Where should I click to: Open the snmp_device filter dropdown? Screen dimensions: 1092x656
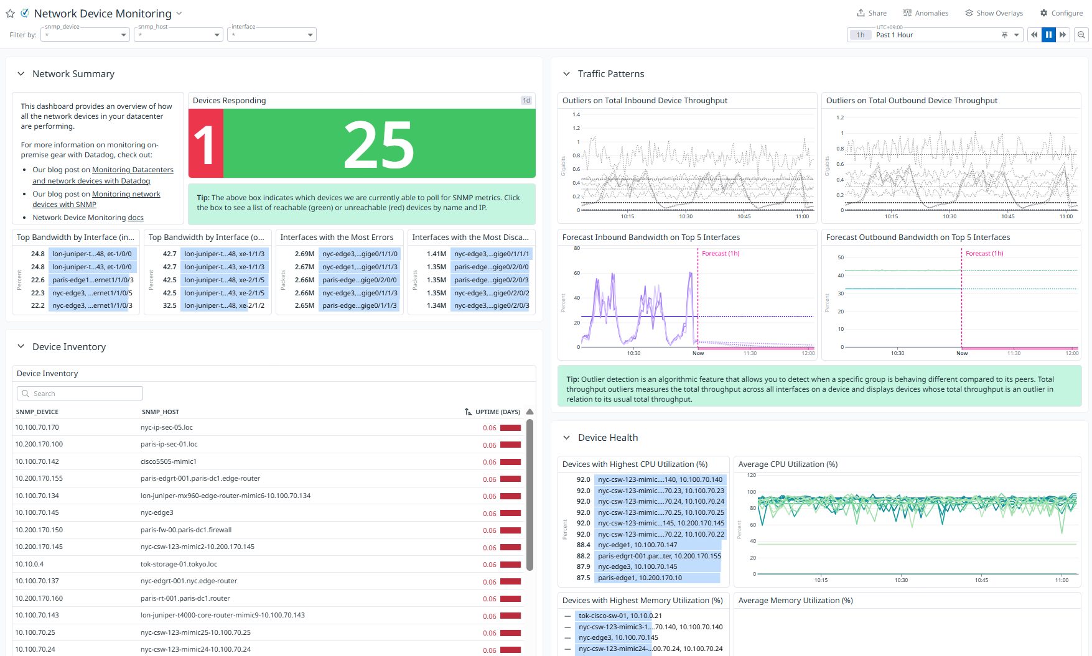coord(85,35)
